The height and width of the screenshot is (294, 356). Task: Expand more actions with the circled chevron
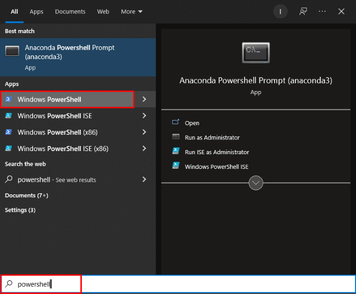click(x=256, y=183)
